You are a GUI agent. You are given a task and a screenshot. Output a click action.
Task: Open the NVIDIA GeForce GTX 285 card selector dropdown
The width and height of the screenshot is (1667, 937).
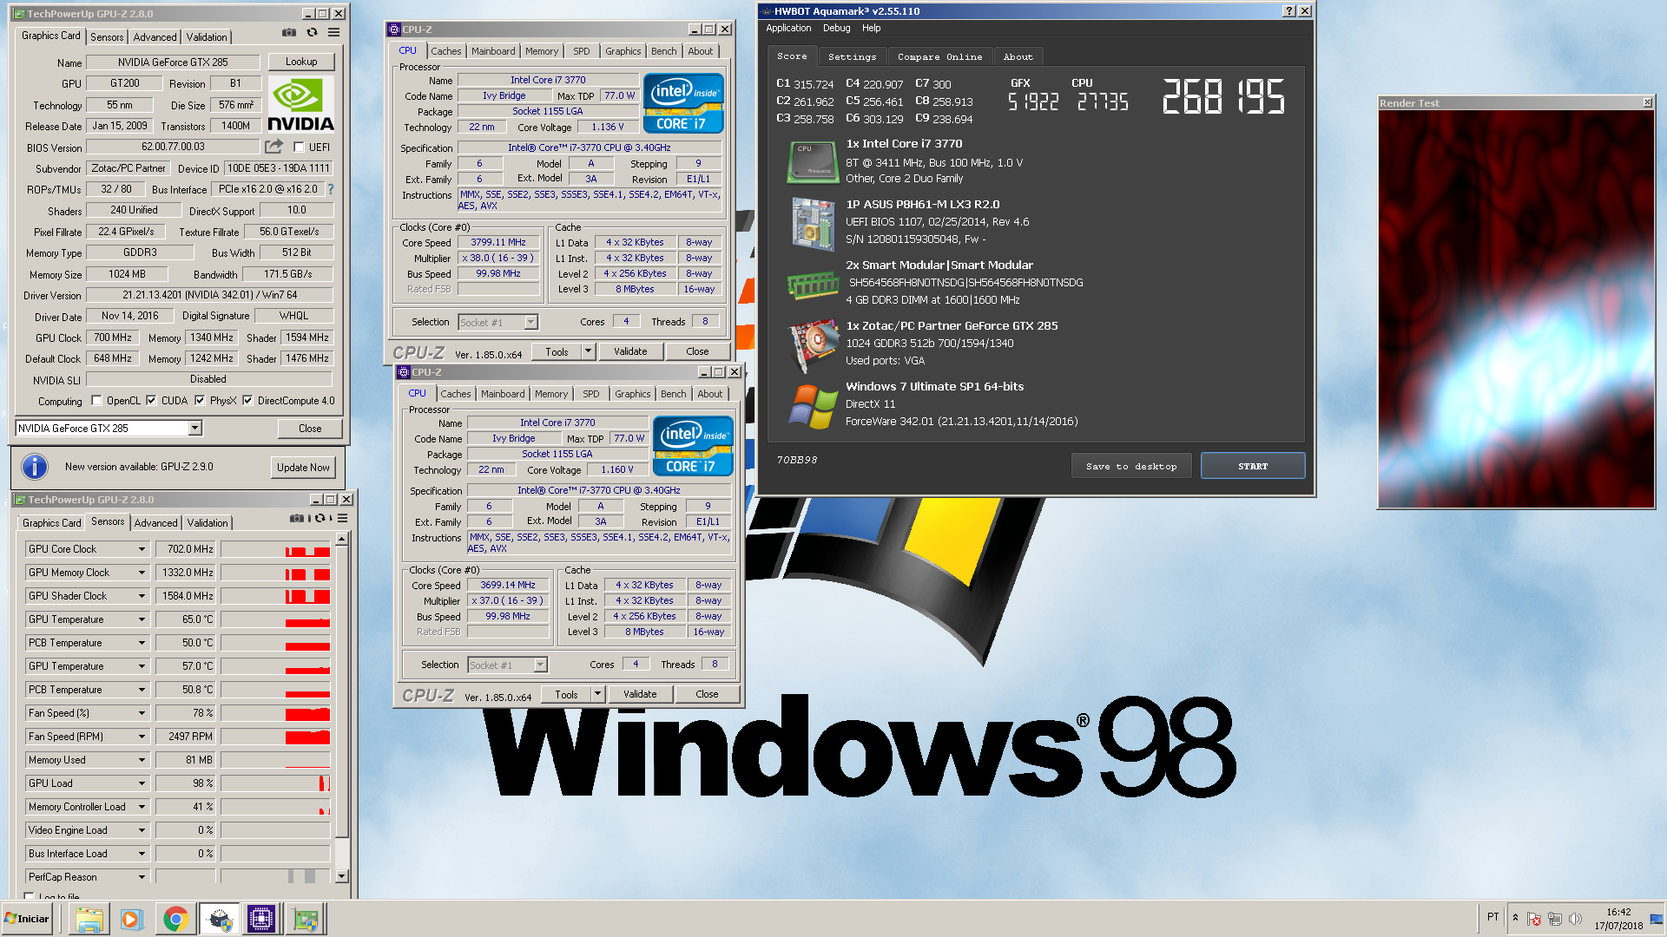tap(195, 428)
